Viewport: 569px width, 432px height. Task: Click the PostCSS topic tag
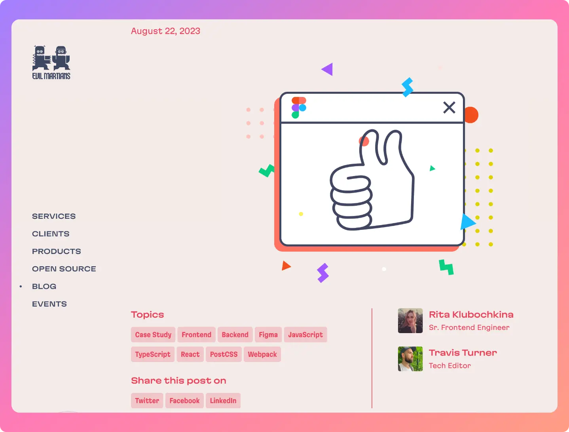tap(224, 354)
